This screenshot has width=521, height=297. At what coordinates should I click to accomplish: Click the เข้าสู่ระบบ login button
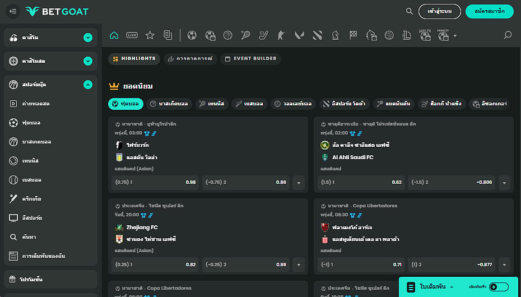click(440, 11)
